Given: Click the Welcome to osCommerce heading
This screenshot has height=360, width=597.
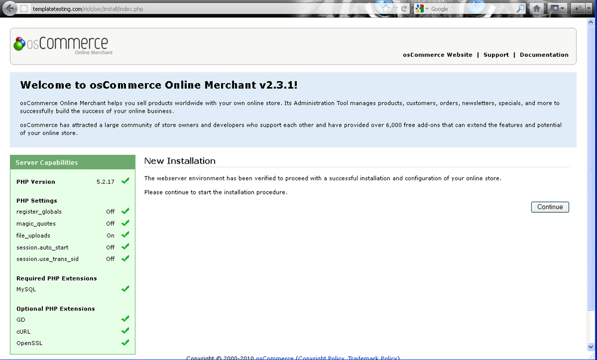Looking at the screenshot, I should (159, 85).
